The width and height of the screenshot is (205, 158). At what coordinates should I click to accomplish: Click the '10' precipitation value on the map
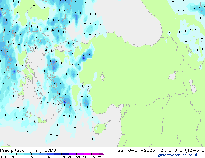pos(5,20)
